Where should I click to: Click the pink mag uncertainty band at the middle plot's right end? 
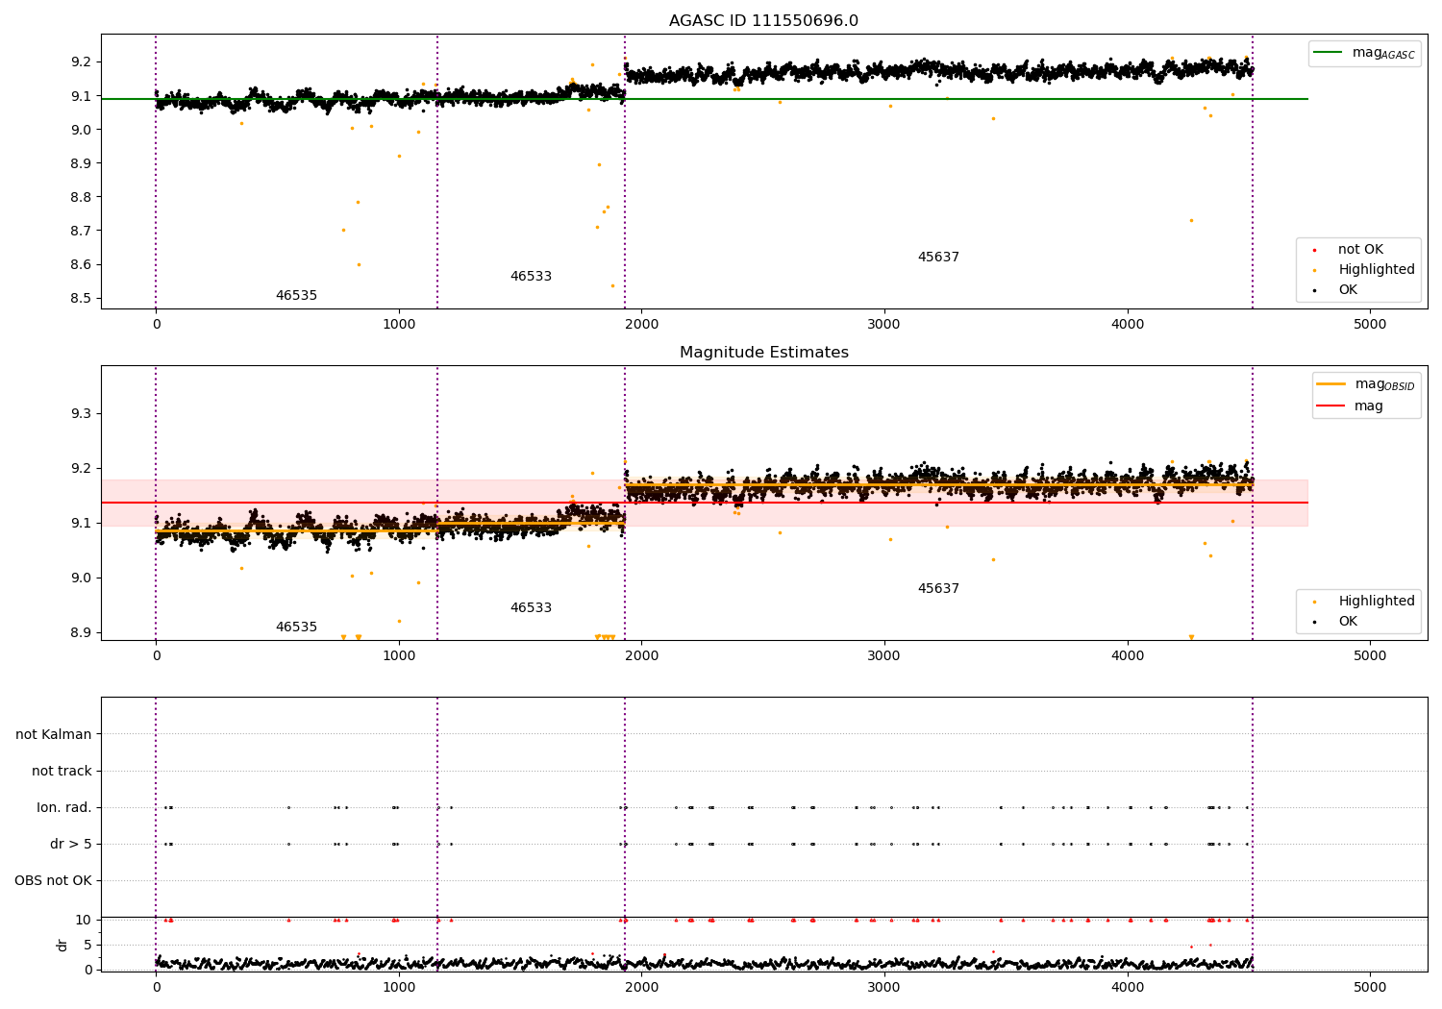1280,503
